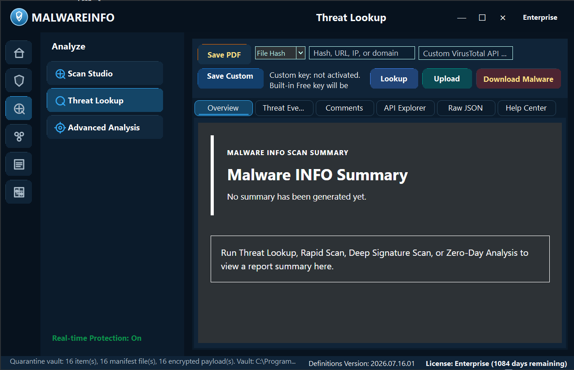
Task: Click the Advanced Analysis target icon
Action: coord(60,128)
